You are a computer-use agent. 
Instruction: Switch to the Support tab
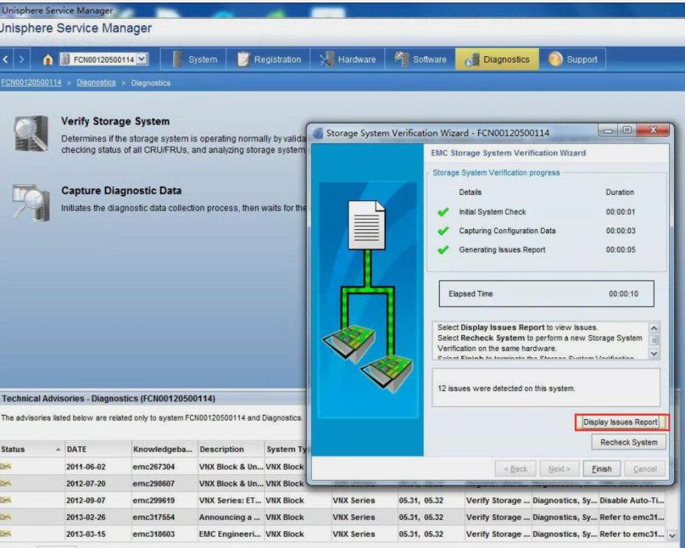[573, 59]
